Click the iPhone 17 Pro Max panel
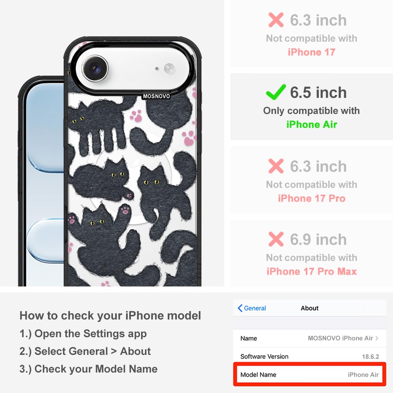Viewport: 393px width, 393px height. tap(312, 253)
